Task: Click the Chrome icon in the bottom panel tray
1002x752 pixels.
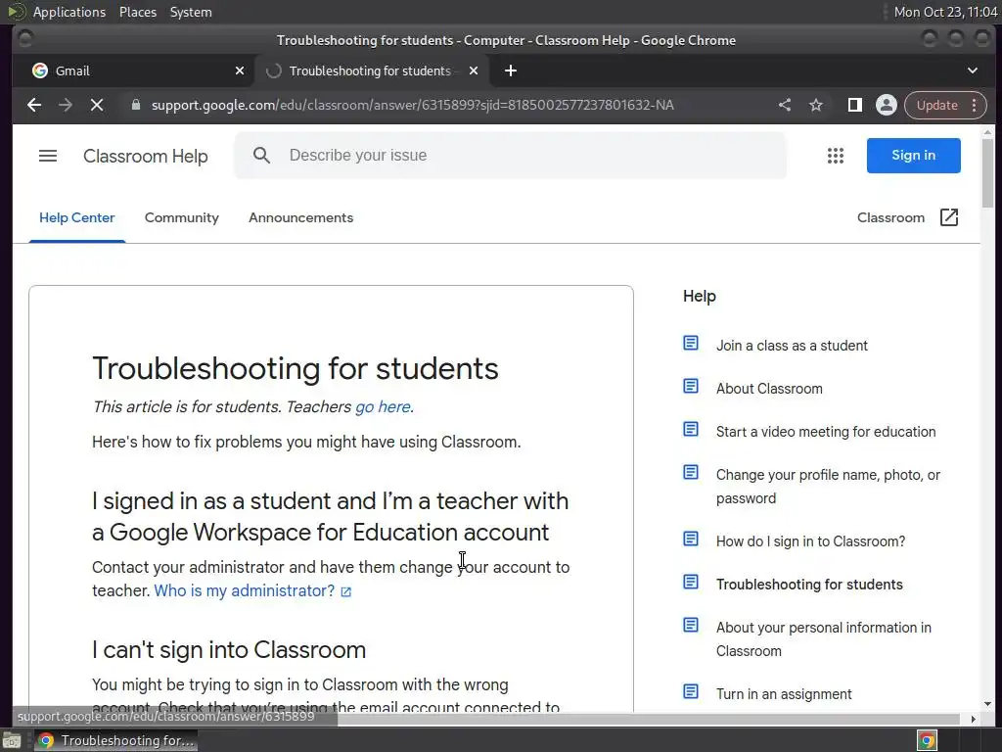Action: pos(927,740)
